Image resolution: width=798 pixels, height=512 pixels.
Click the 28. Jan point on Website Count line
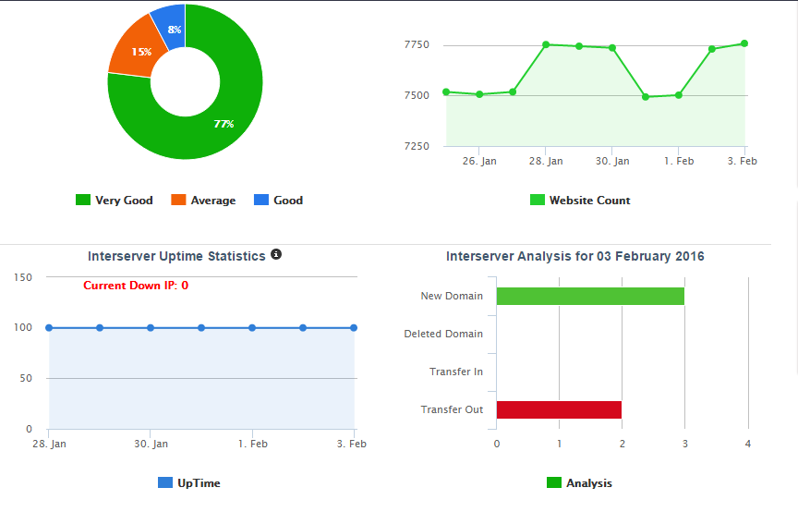(x=546, y=44)
